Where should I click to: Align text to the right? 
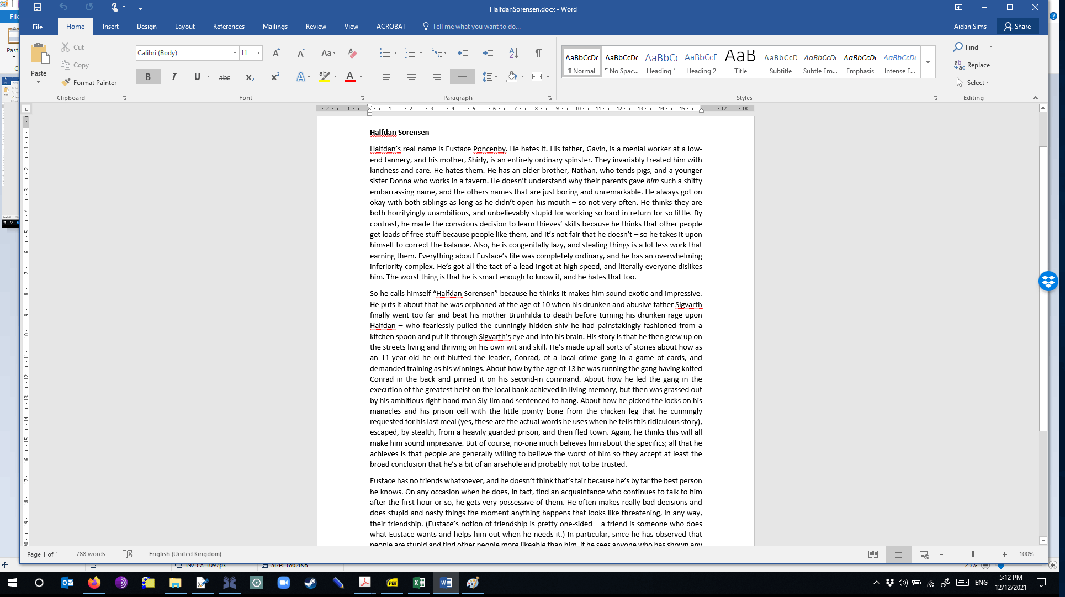[x=437, y=77]
